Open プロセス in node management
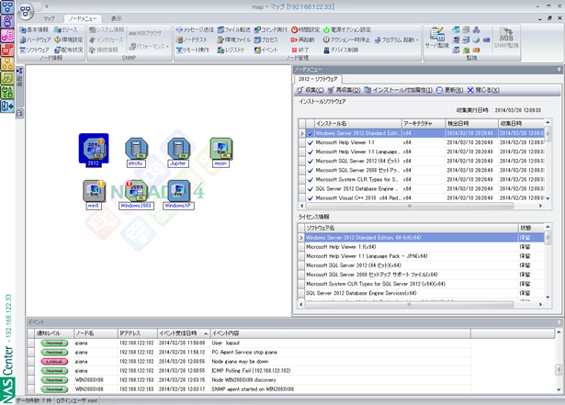This screenshot has height=405, width=565. 266,39
